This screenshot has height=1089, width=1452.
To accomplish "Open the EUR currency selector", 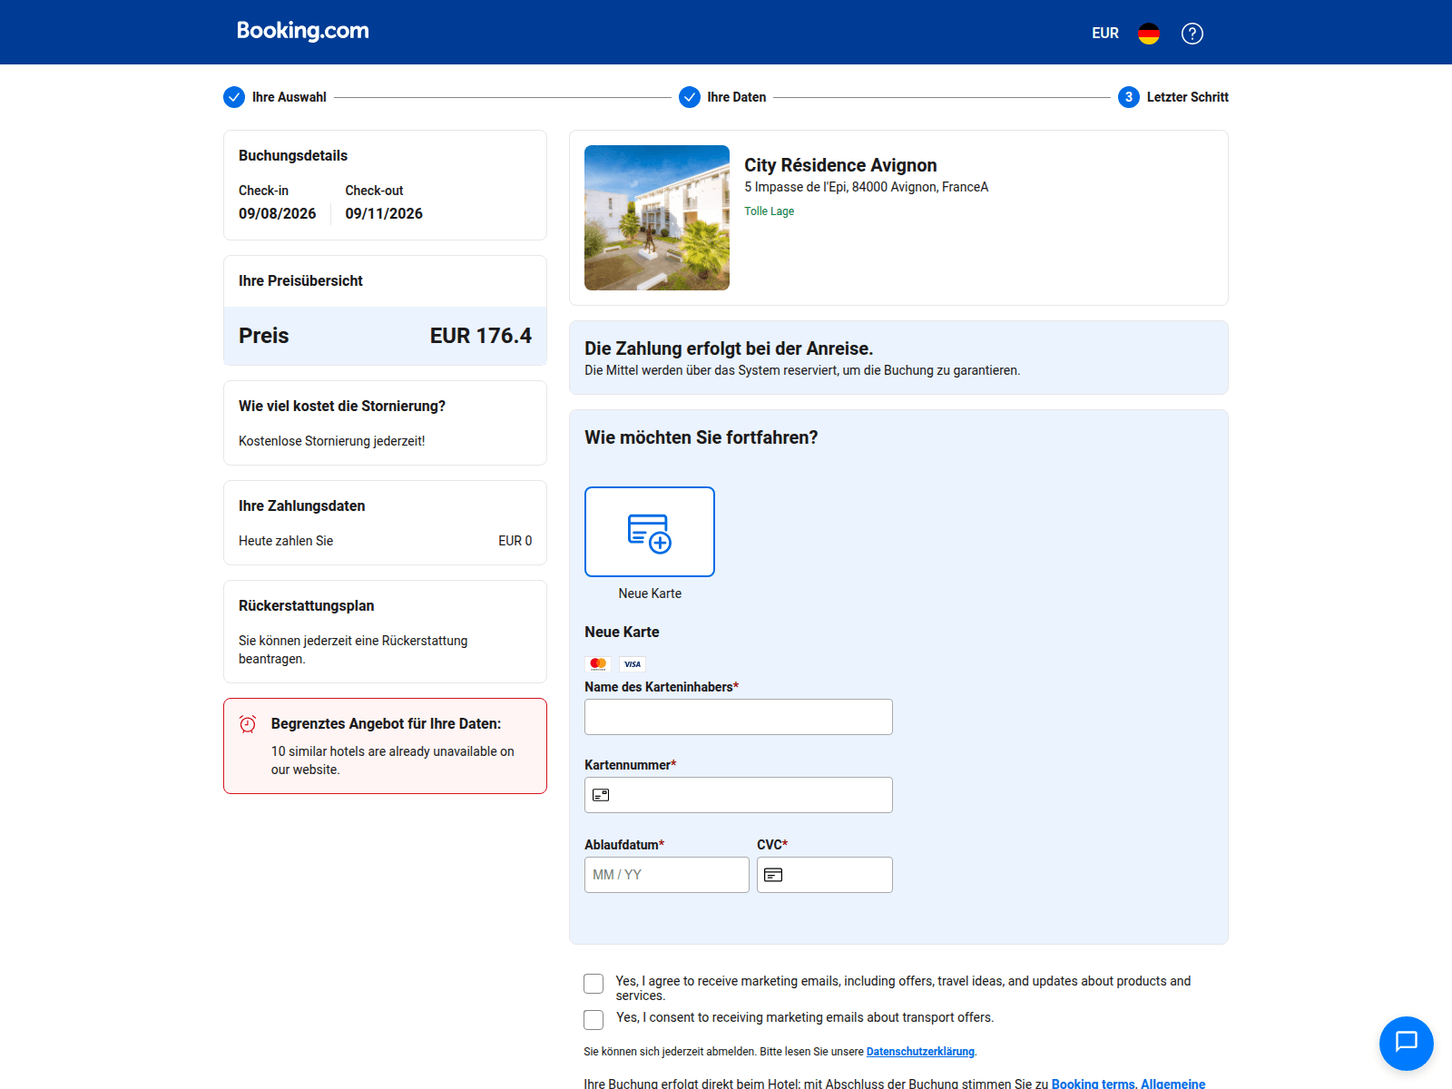I will pos(1104,33).
